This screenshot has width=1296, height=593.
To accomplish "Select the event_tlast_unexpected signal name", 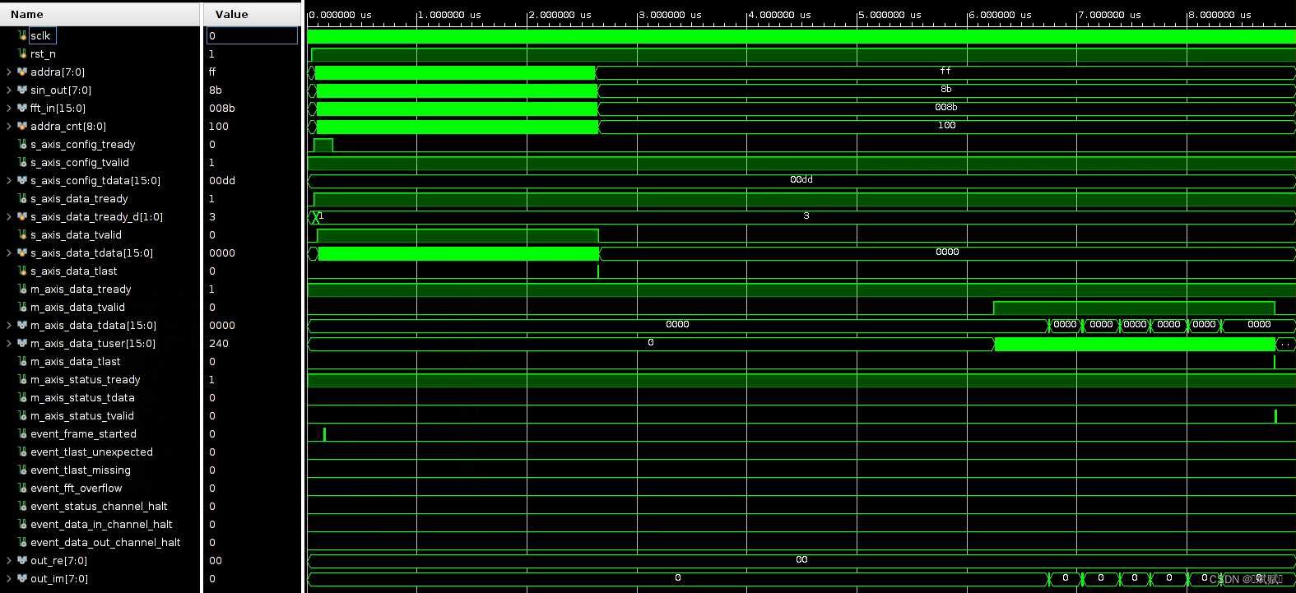I will (x=91, y=452).
